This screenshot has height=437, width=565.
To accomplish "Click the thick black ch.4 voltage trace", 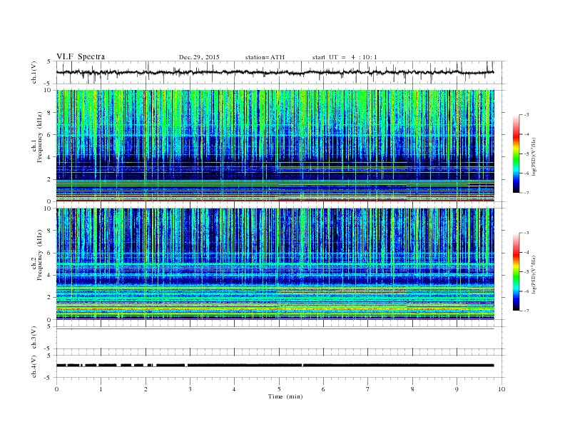I will 275,366.
